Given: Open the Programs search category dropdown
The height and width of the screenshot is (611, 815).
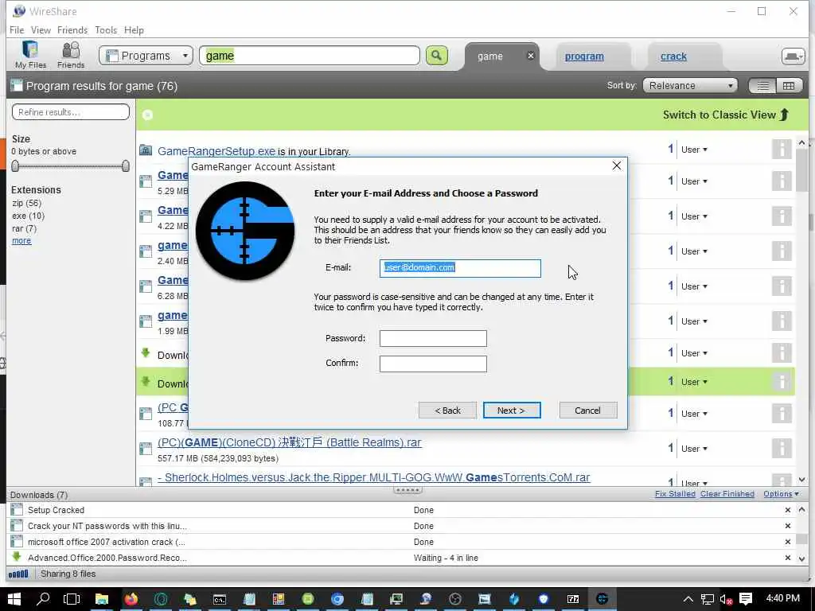Looking at the screenshot, I should coord(146,56).
